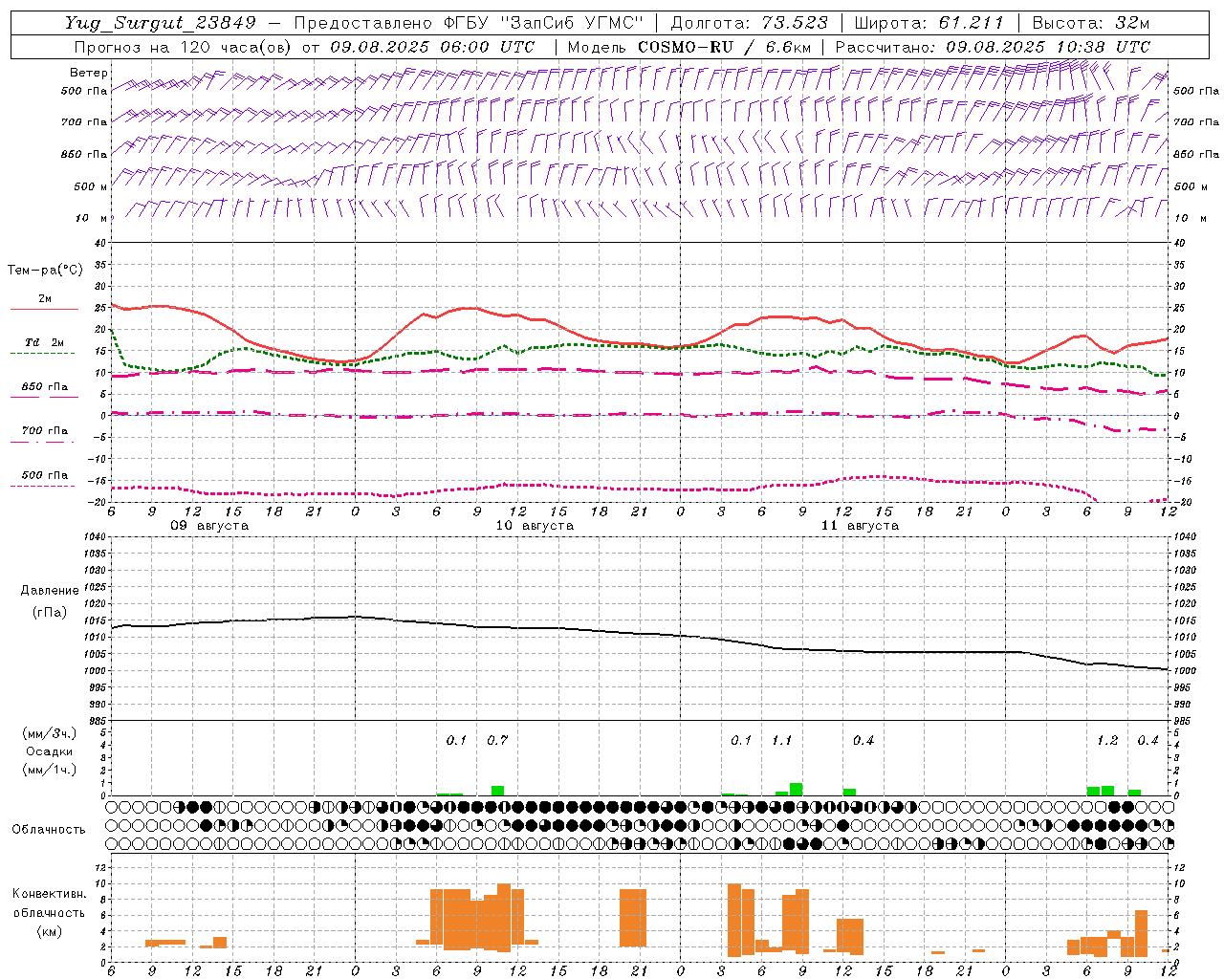The height and width of the screenshot is (979, 1224).
Task: Click the tallest green bar below 1.1
Action: point(796,789)
